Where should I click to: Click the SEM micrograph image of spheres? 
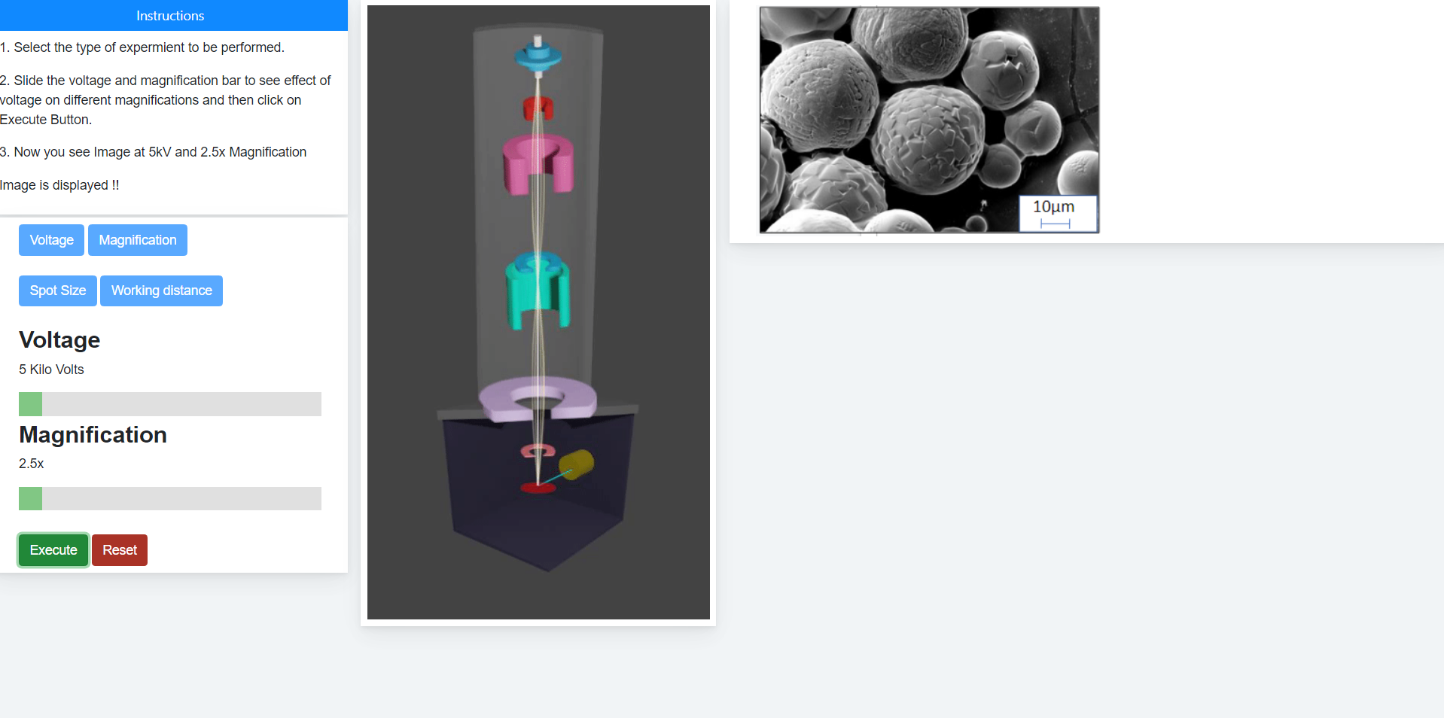pyautogui.click(x=929, y=120)
